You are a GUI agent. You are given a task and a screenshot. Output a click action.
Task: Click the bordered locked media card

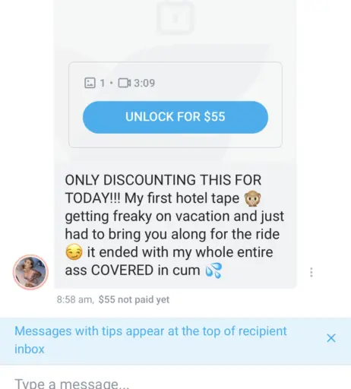click(175, 105)
